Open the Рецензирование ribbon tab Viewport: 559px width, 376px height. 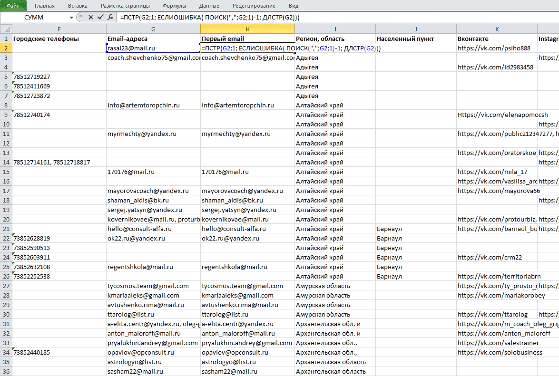tap(254, 6)
